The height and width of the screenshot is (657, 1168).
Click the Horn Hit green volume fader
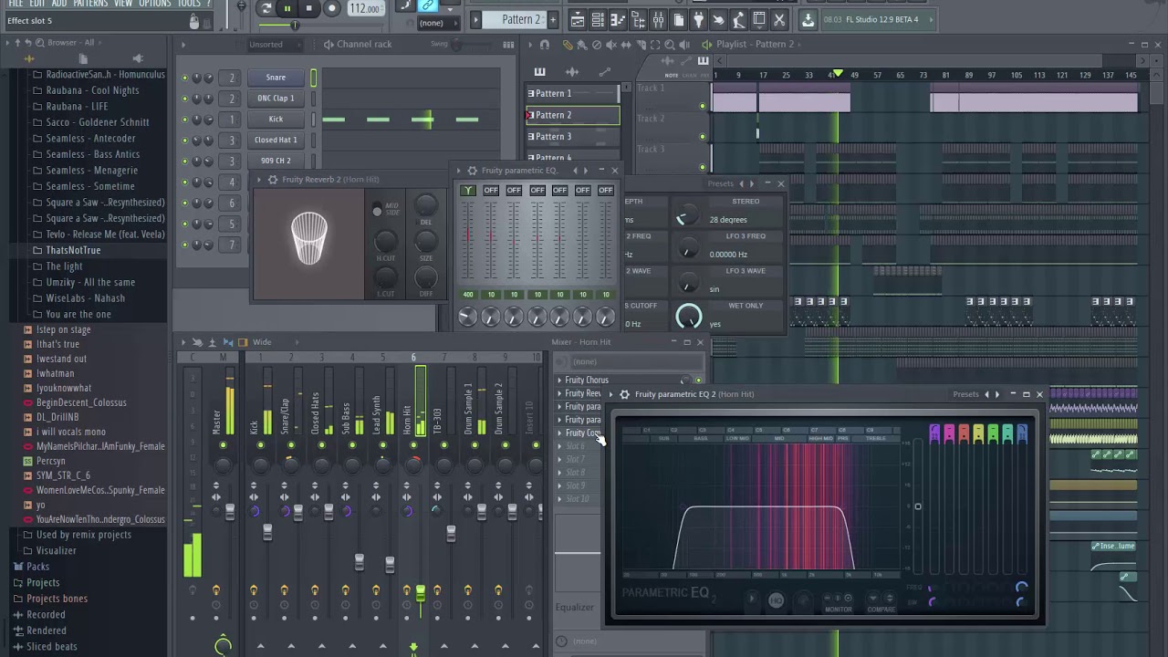pos(420,594)
